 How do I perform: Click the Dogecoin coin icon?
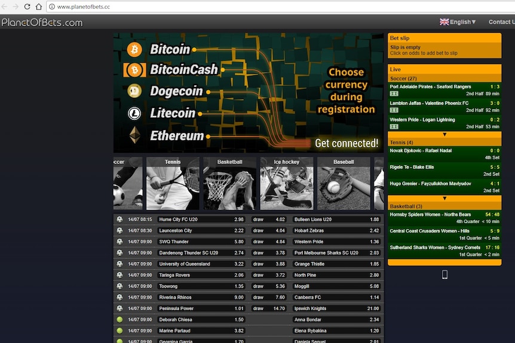[134, 91]
